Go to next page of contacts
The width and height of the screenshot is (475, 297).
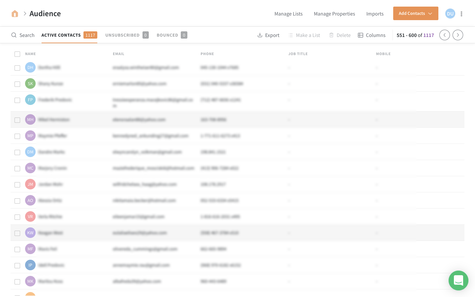click(x=458, y=35)
